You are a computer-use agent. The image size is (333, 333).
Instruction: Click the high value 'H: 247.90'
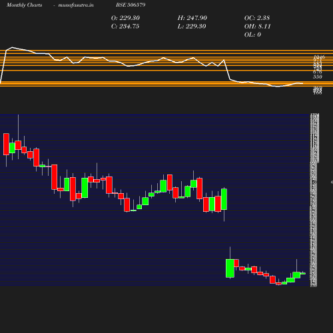(192, 18)
